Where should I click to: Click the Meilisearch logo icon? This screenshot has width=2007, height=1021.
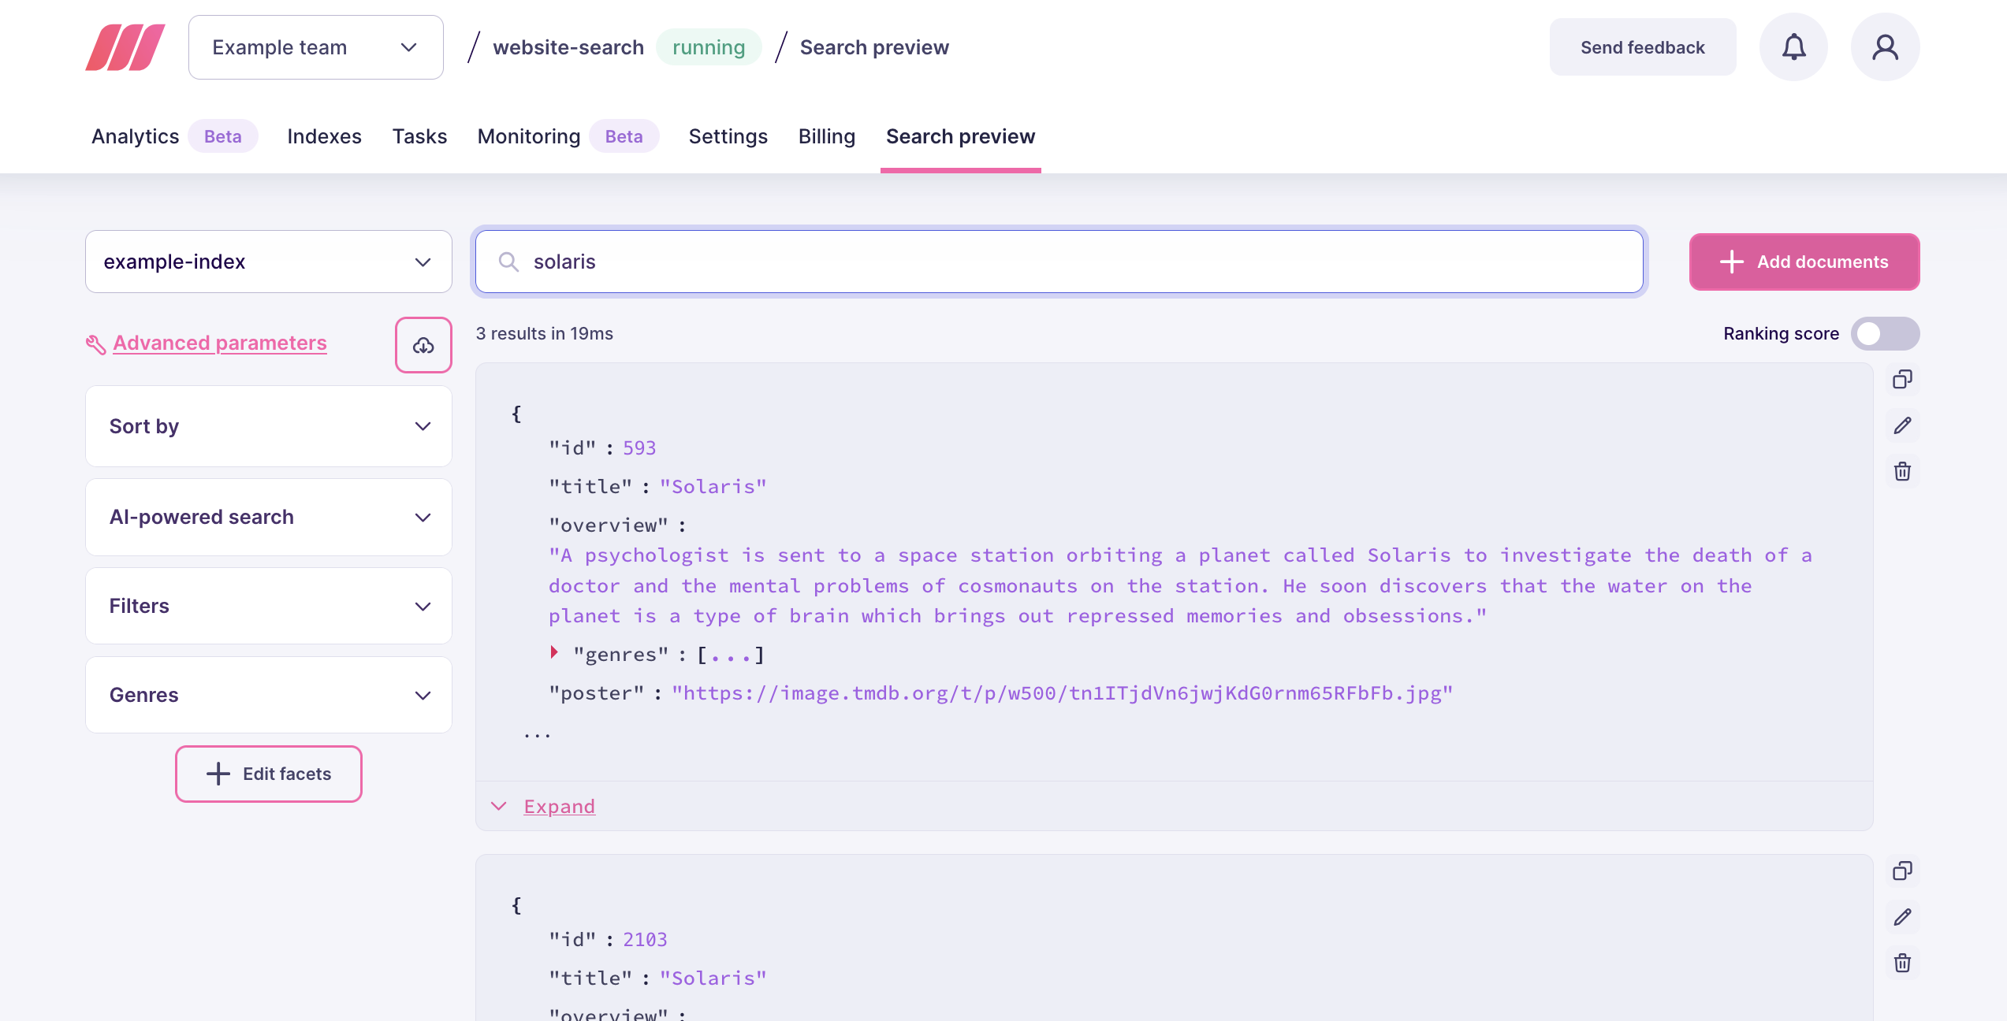tap(125, 47)
